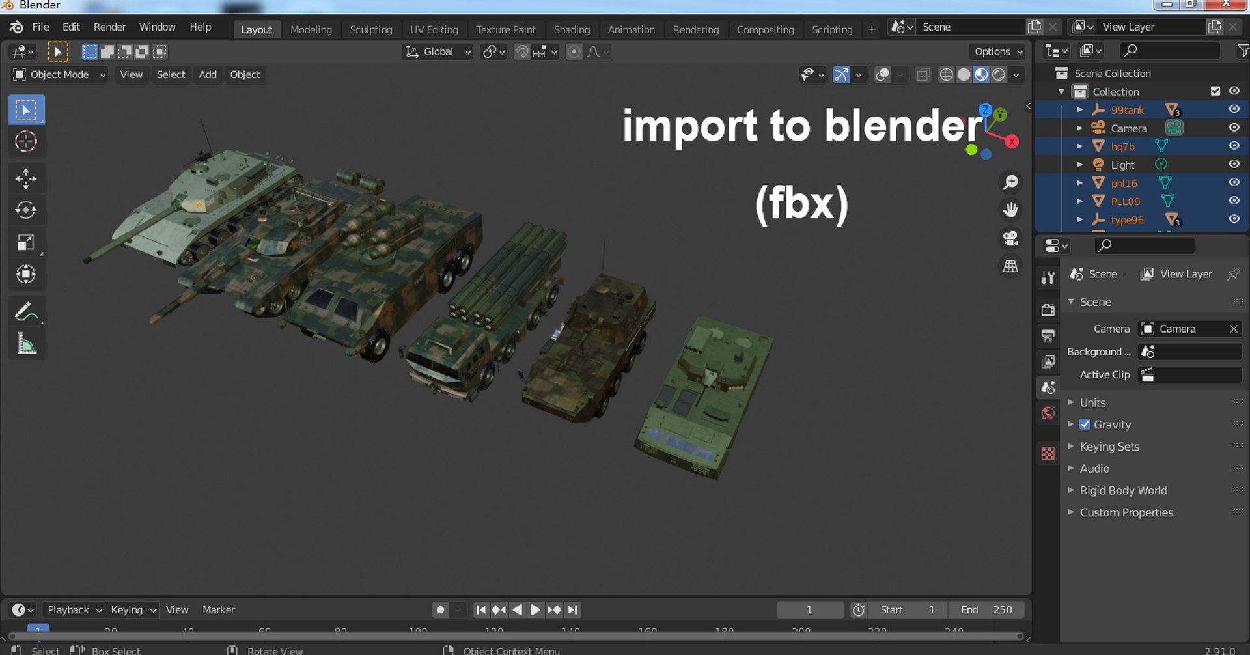Open the Global orientation dropdown
1250x655 pixels.
[x=437, y=51]
